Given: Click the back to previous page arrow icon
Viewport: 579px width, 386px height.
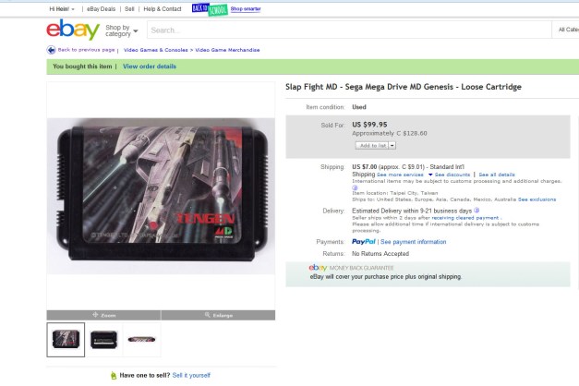Looking at the screenshot, I should 51,50.
